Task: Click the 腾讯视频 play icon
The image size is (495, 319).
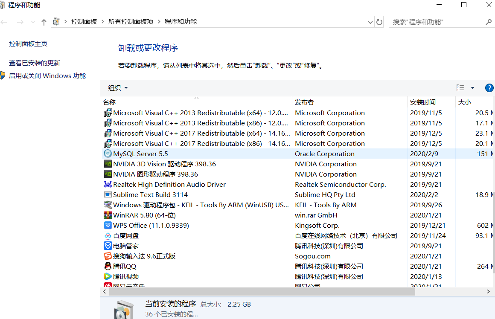Action: point(108,276)
